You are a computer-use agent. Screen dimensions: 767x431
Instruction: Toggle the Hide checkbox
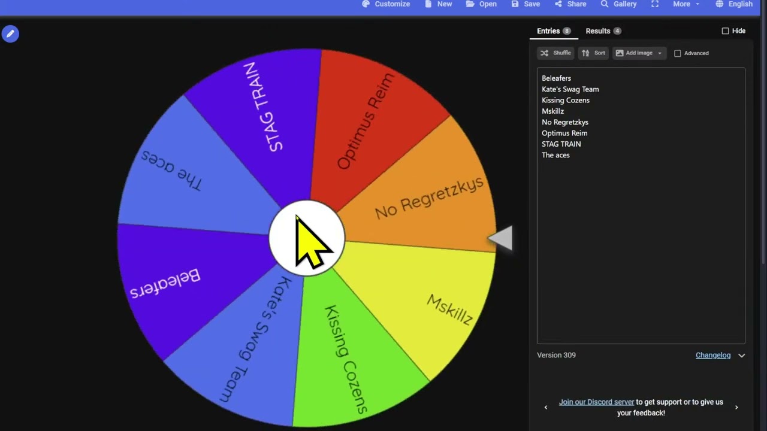click(x=725, y=31)
